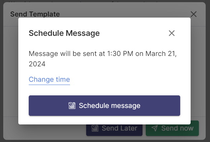Confirm with the Schedule message button
Image resolution: width=210 pixels, height=142 pixels.
pyautogui.click(x=104, y=105)
